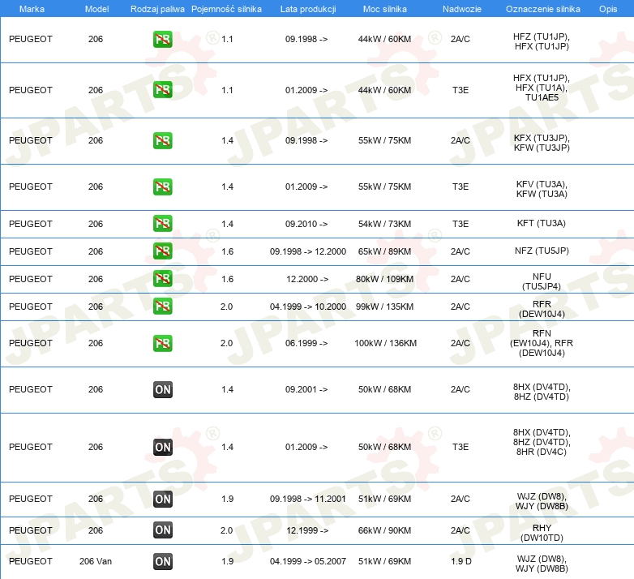The image size is (634, 579).
Task: Click engine power 66kW / 90KM
Action: (384, 530)
